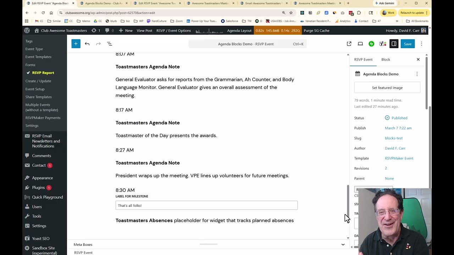Open the Work profile chip
454x255 pixels.
(388, 13)
